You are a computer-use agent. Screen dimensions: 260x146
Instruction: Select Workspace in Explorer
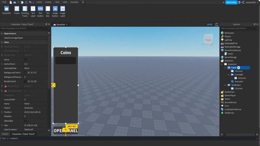pos(229,33)
